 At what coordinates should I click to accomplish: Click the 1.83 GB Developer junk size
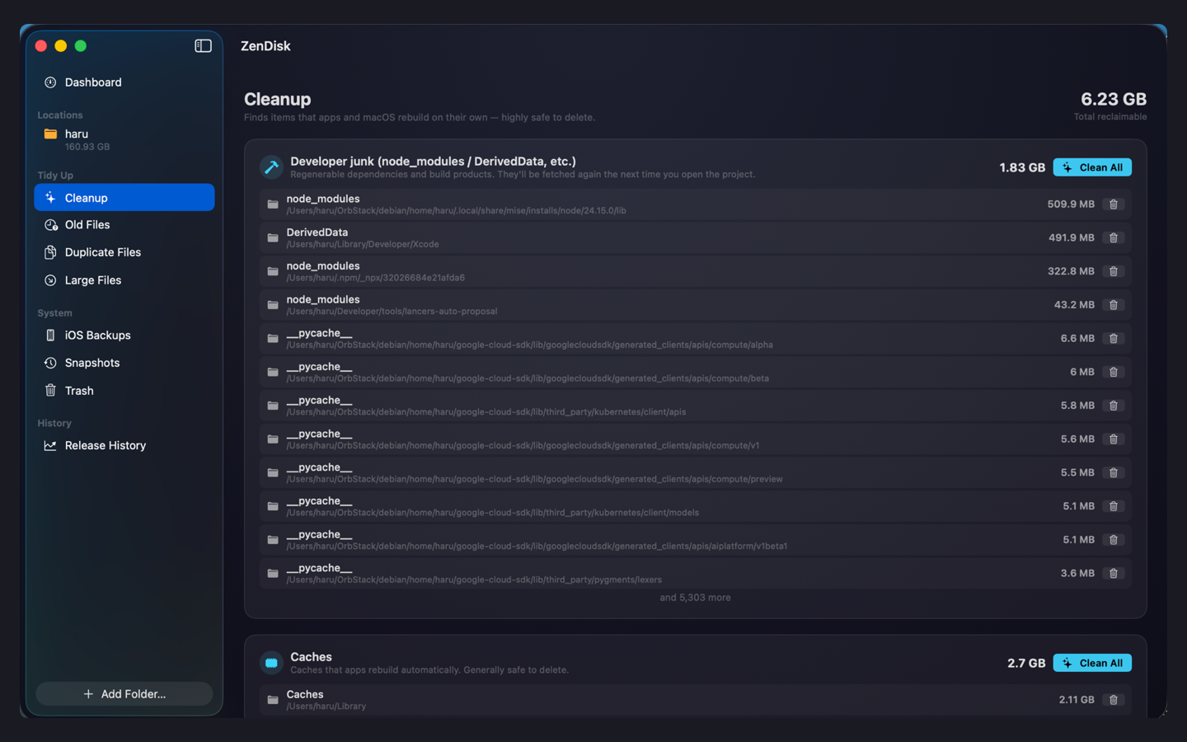[1022, 167]
